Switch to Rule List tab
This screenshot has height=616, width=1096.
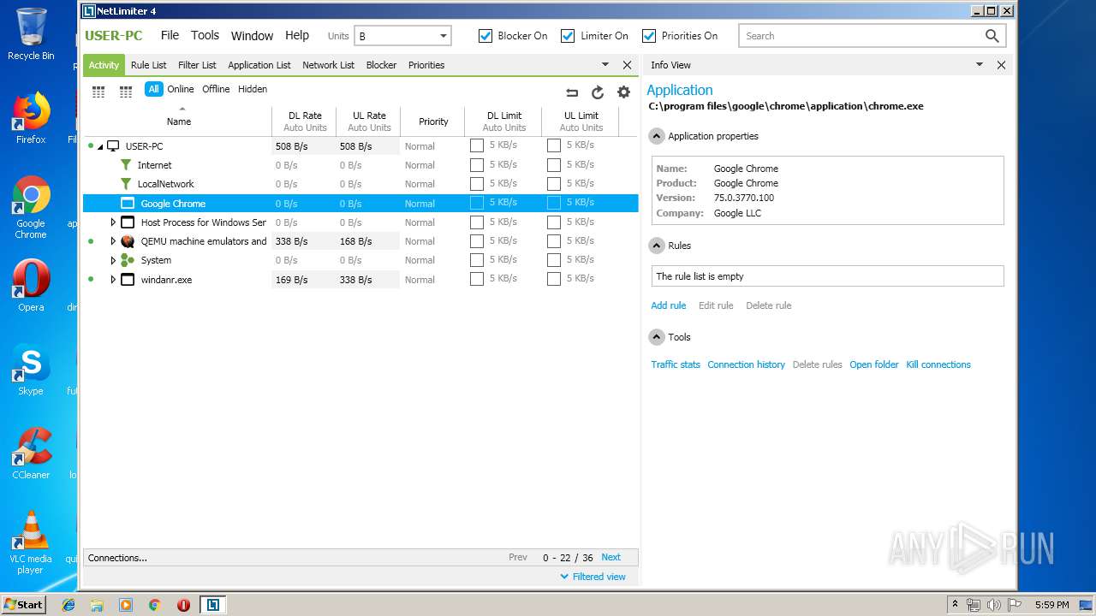(x=149, y=65)
